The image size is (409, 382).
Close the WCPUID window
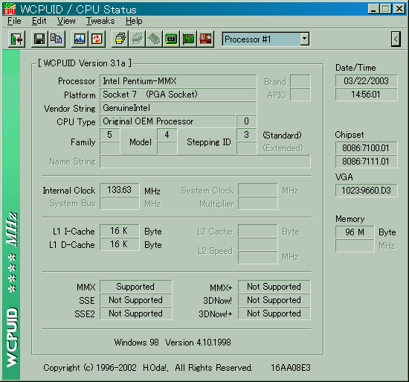(399, 9)
